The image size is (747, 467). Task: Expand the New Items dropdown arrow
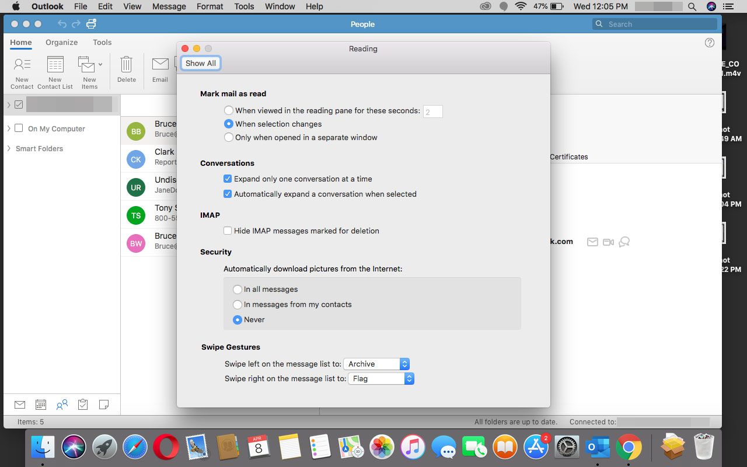(x=100, y=64)
